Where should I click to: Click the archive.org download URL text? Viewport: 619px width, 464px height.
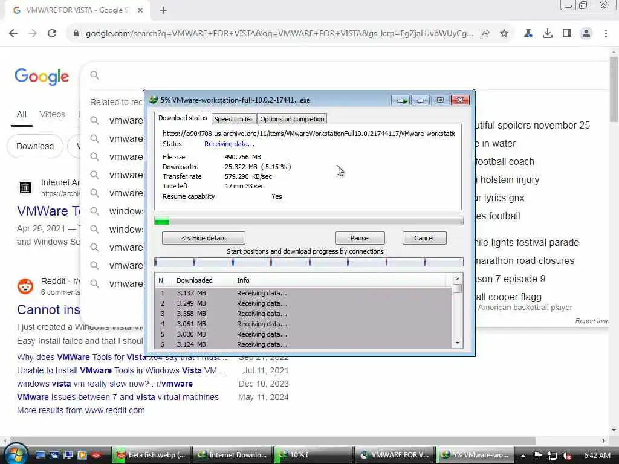pyautogui.click(x=309, y=134)
